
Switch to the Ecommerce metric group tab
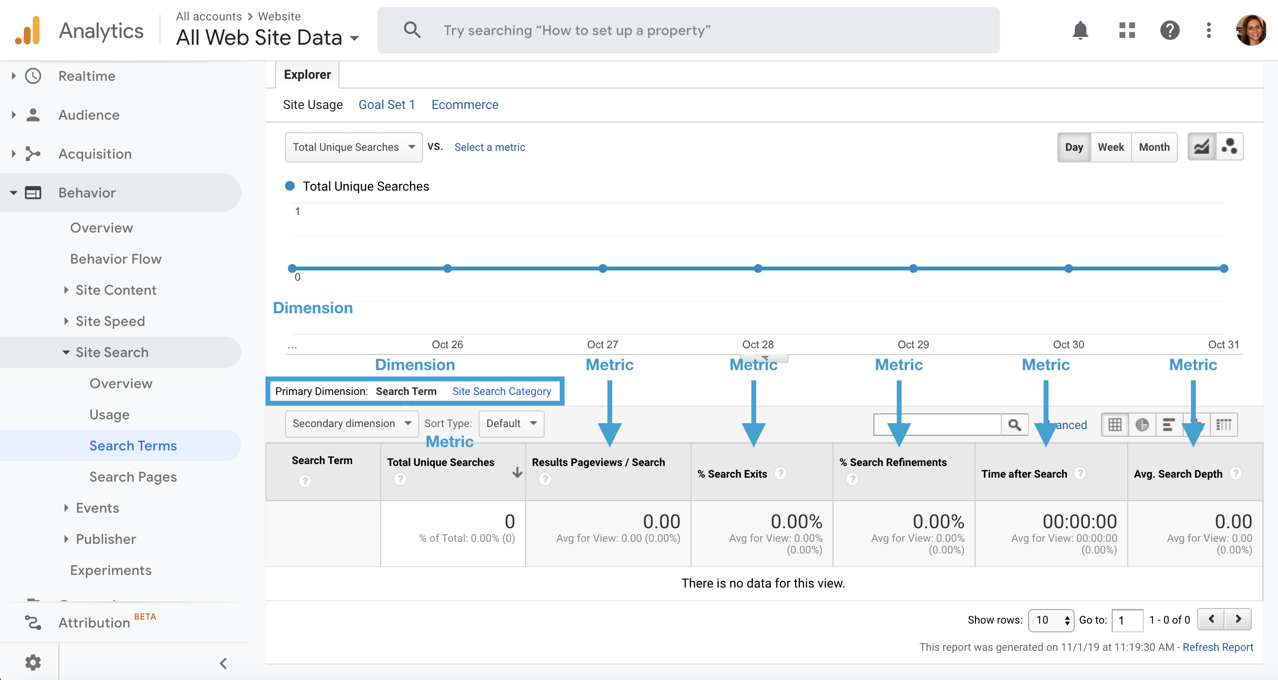464,105
